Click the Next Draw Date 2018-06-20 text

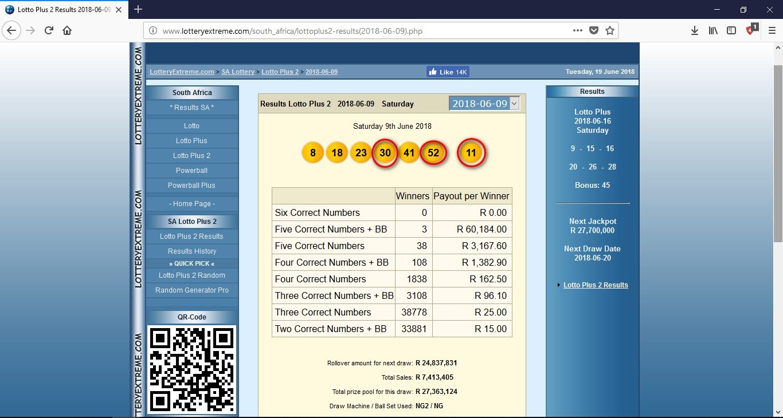pyautogui.click(x=592, y=253)
